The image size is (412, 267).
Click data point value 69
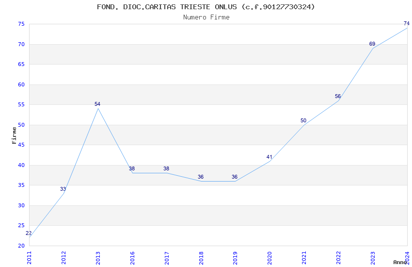pyautogui.click(x=372, y=44)
